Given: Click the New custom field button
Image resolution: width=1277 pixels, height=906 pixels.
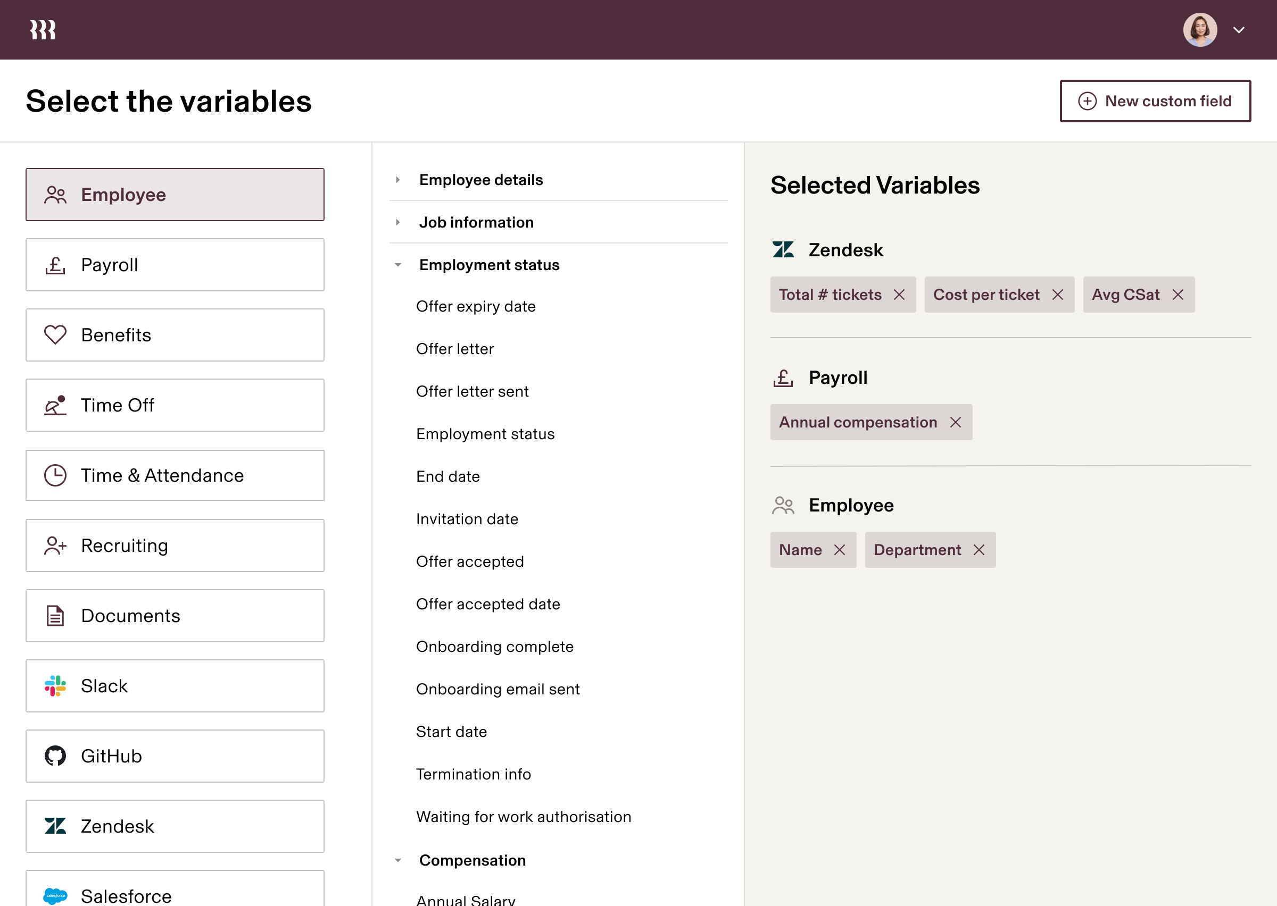Looking at the screenshot, I should [1155, 101].
